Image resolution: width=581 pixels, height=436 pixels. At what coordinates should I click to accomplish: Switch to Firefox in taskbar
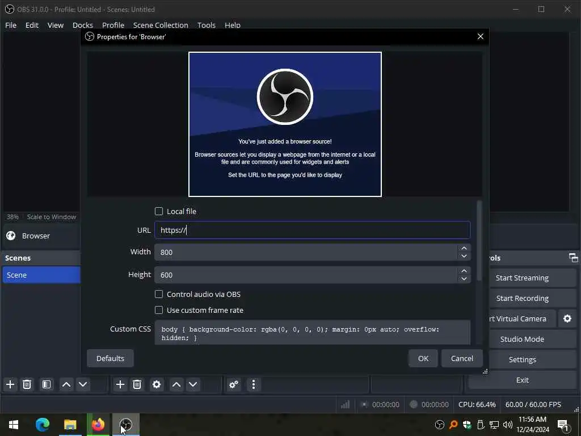tap(98, 425)
